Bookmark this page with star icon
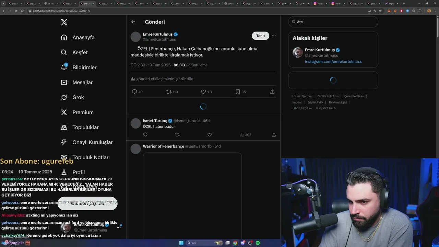 pos(380,11)
